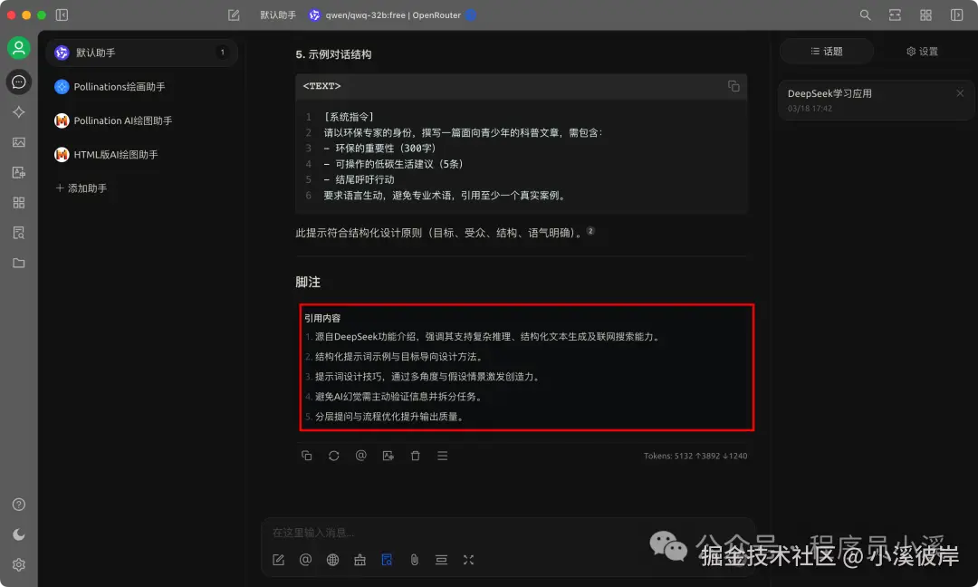Click code line 结尾呼吁行动
Image resolution: width=978 pixels, height=587 pixels.
(x=359, y=179)
